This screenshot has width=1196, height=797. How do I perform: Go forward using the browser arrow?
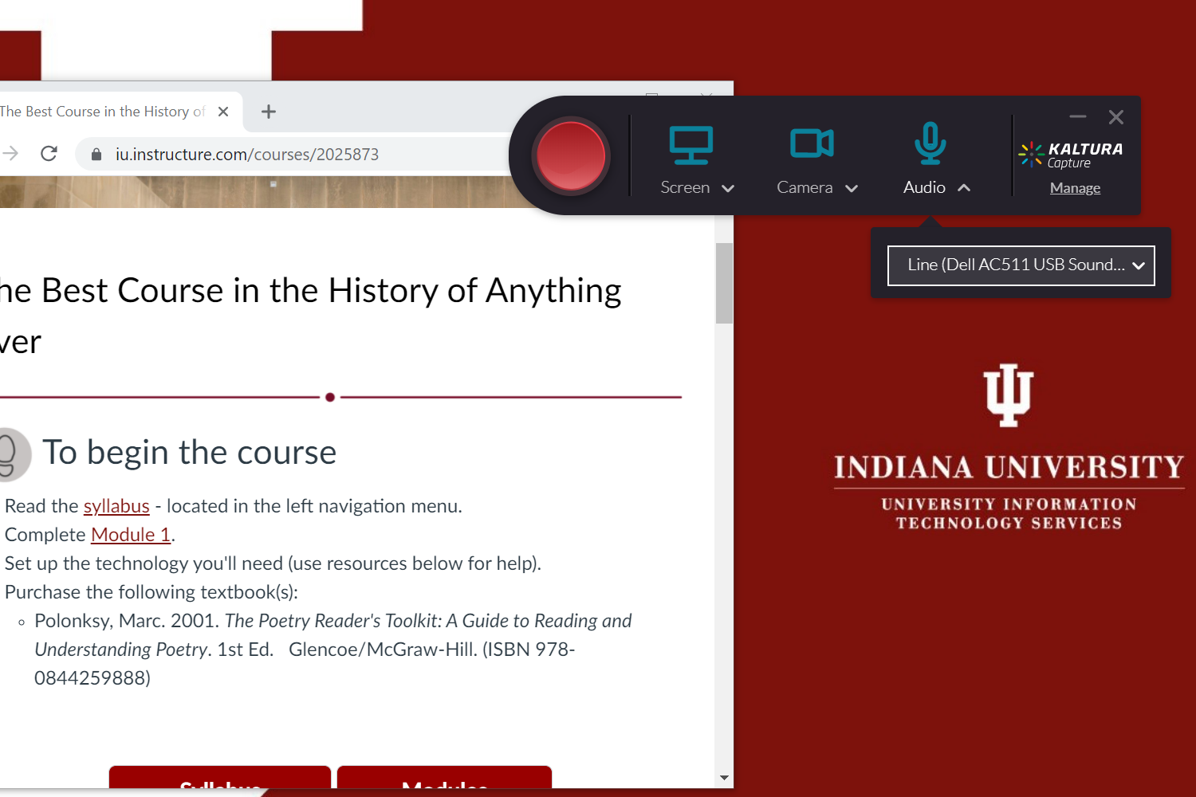10,153
